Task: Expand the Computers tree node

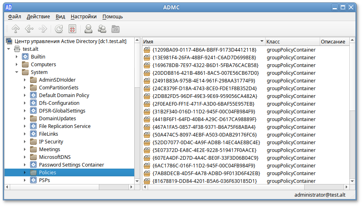Action: pyautogui.click(x=17, y=65)
